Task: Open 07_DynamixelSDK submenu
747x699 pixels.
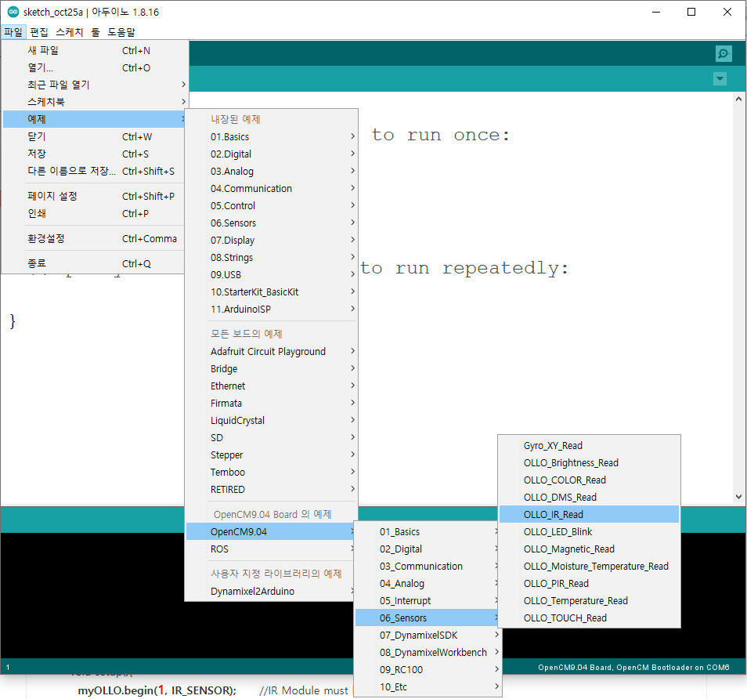Action: (428, 635)
